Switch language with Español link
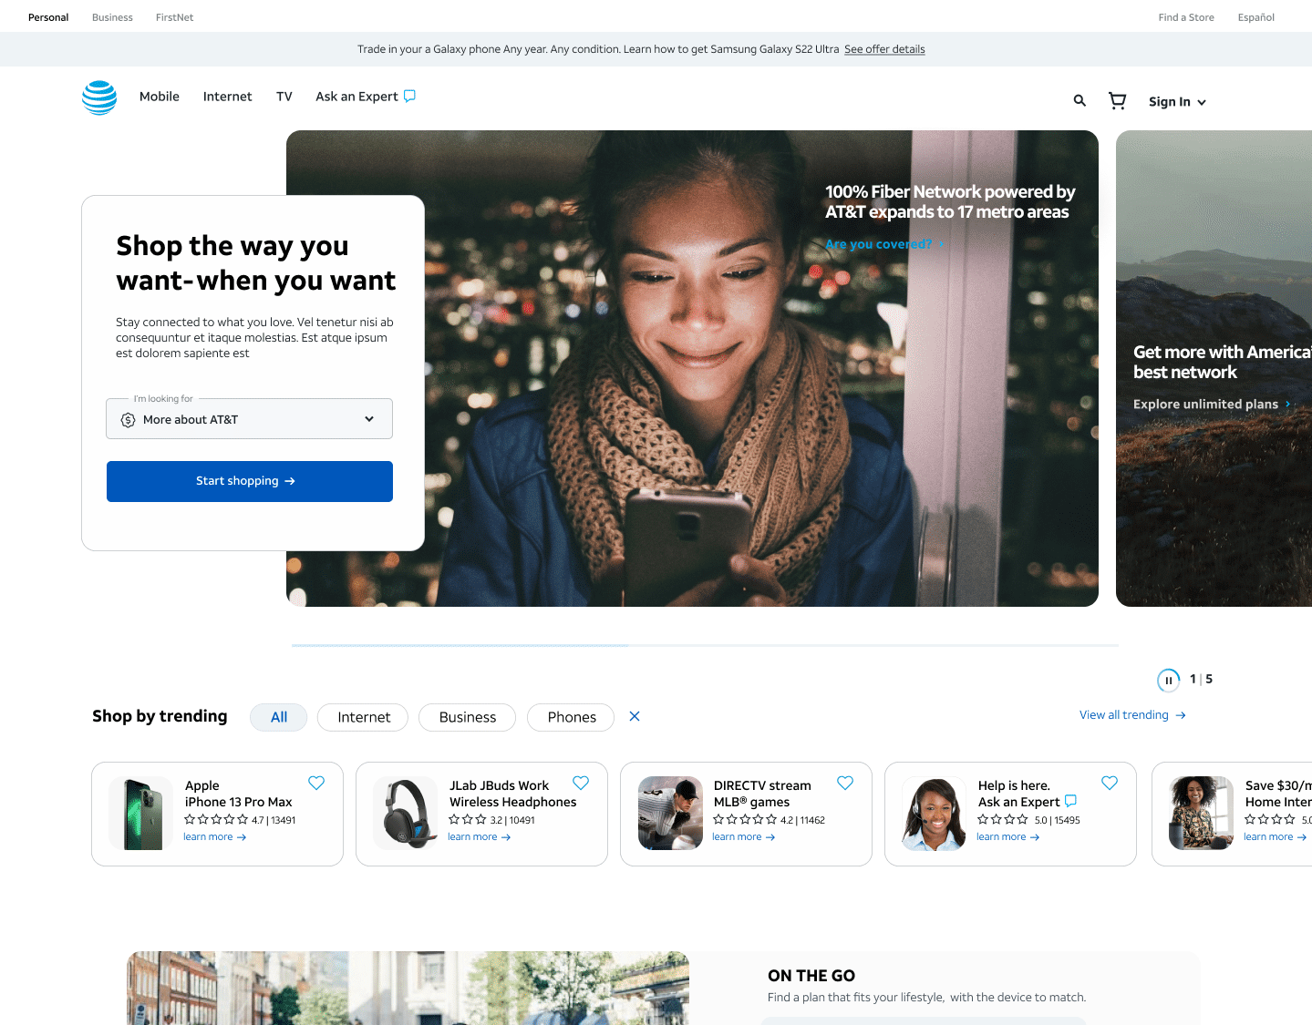This screenshot has height=1025, width=1312. [x=1256, y=17]
